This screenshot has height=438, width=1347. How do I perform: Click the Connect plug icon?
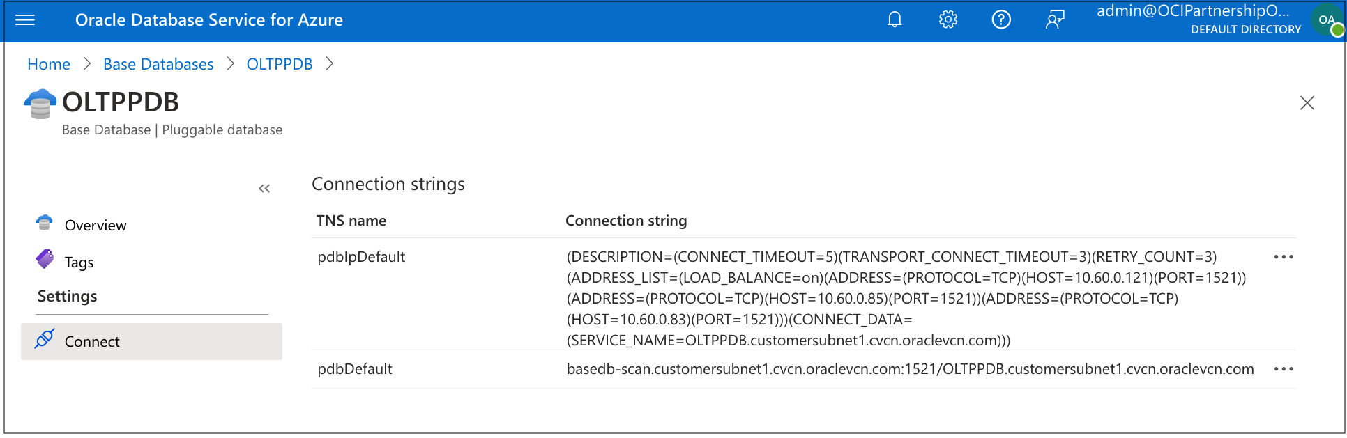(45, 339)
